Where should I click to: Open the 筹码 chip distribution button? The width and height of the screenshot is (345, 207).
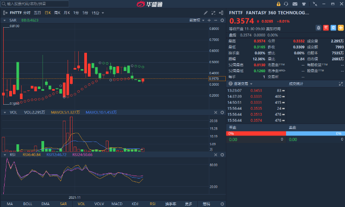tap(206, 204)
